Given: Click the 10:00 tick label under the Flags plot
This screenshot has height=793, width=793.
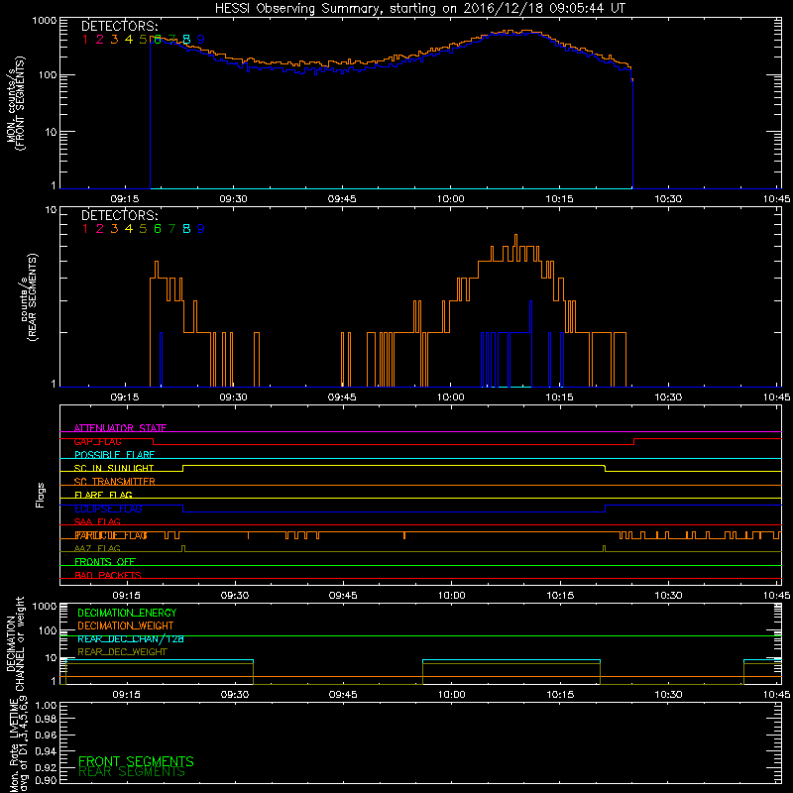Looking at the screenshot, I should point(452,596).
